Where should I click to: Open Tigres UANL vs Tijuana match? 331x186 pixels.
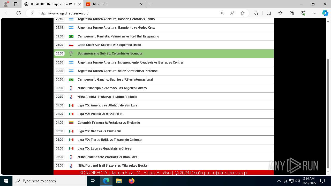point(110,140)
